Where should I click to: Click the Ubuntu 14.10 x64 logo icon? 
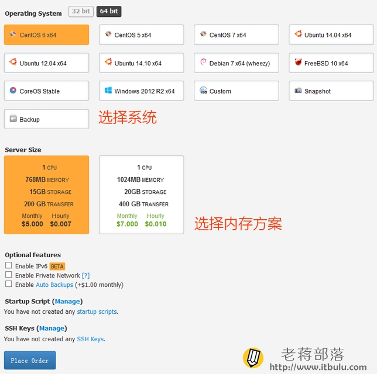click(108, 62)
